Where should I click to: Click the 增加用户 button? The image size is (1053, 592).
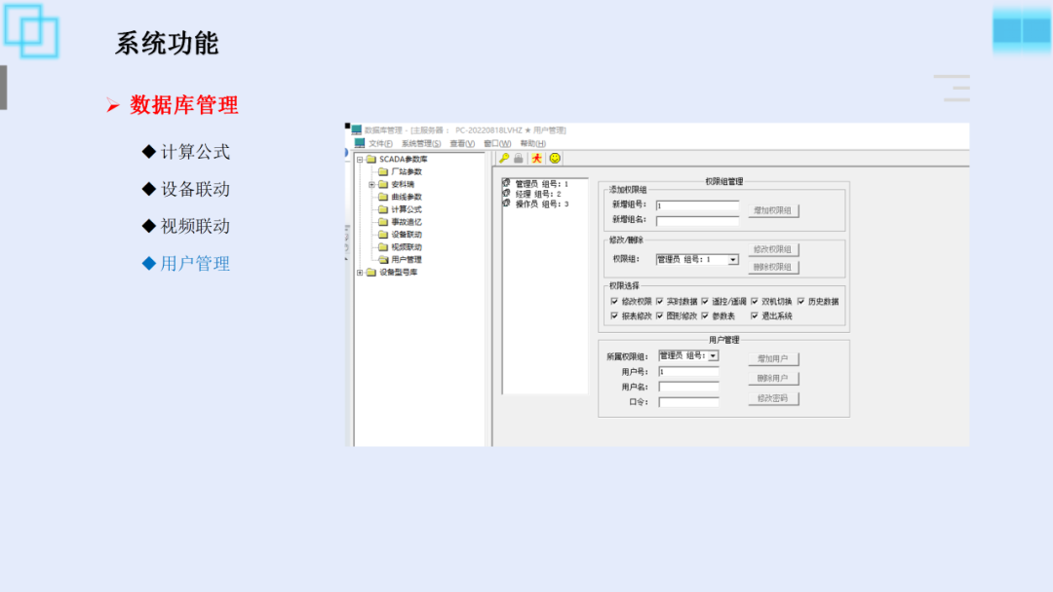coord(773,358)
